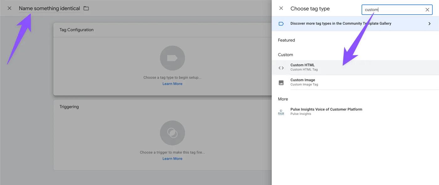Close the Choose tag type panel

281,8
